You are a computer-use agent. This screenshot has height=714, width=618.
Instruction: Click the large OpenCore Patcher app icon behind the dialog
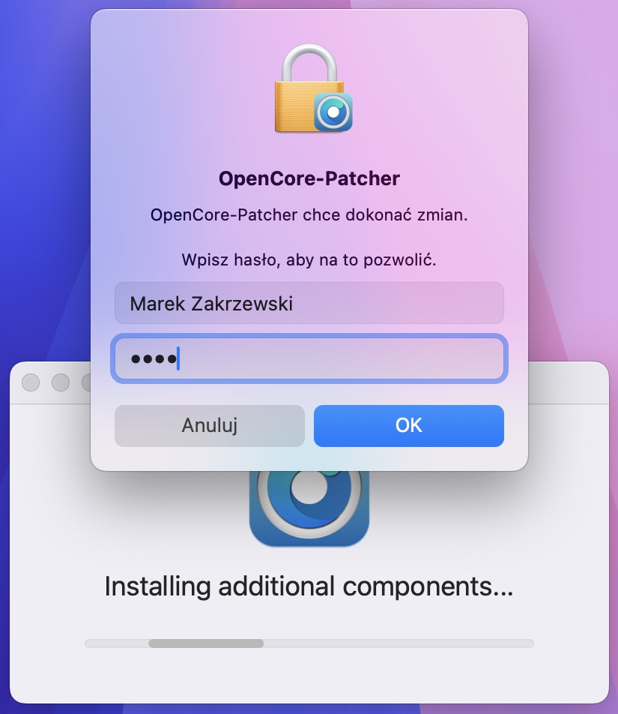coord(309,508)
